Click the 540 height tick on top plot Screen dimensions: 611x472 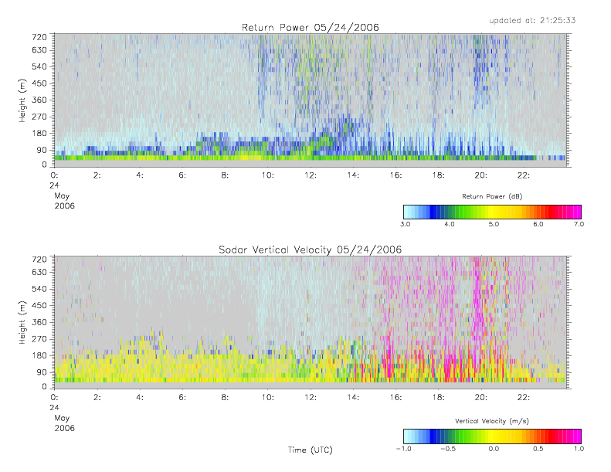point(39,66)
